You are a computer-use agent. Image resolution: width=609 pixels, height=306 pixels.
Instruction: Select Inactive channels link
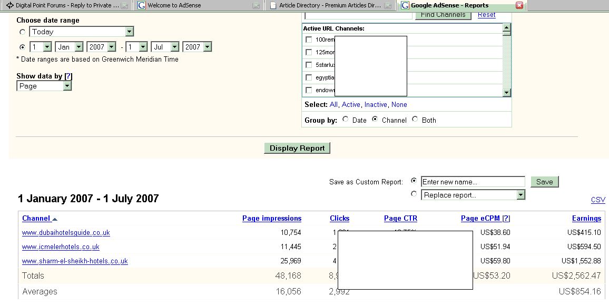coord(376,104)
